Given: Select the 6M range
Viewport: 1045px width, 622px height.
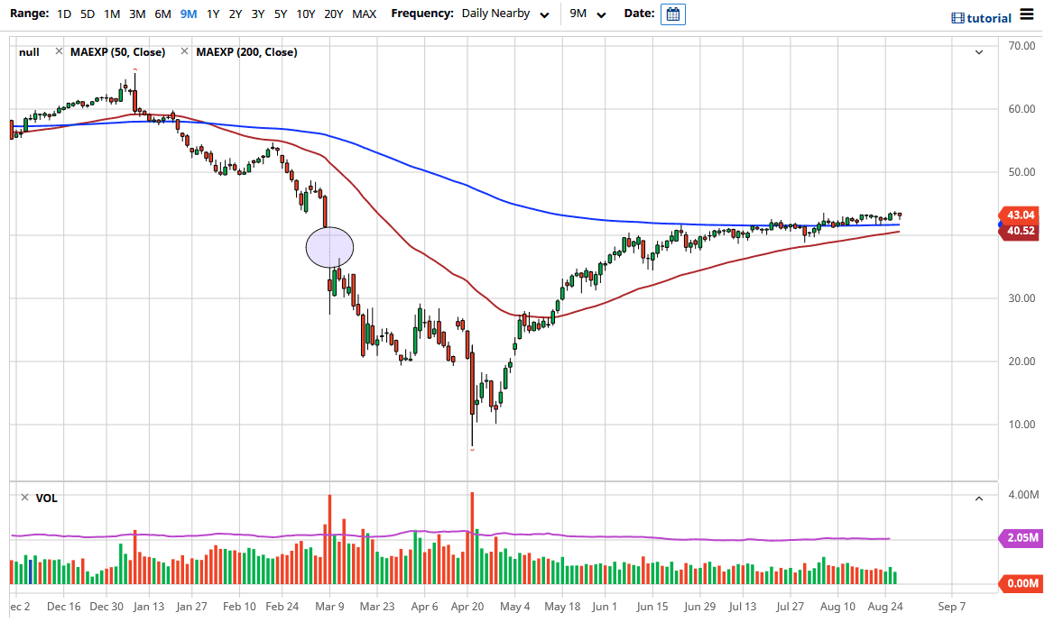Looking at the screenshot, I should tap(162, 14).
